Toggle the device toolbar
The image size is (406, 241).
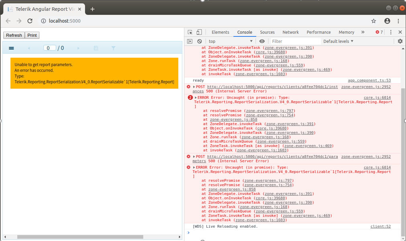tap(199, 32)
